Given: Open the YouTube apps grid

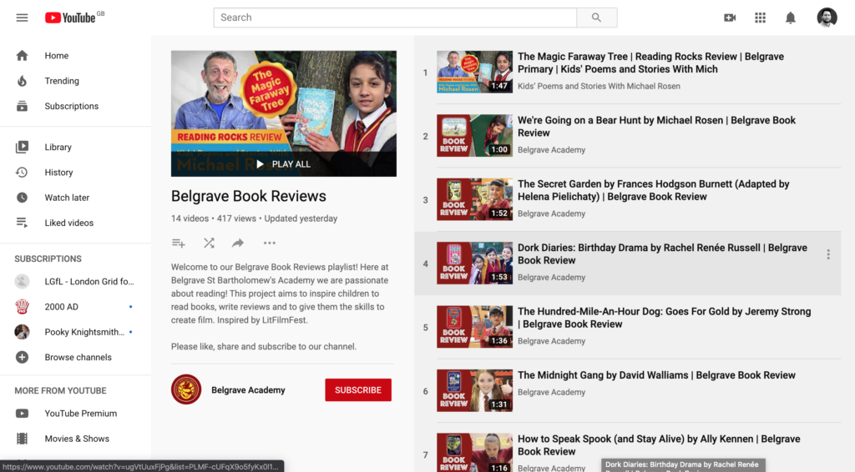Looking at the screenshot, I should tap(760, 18).
